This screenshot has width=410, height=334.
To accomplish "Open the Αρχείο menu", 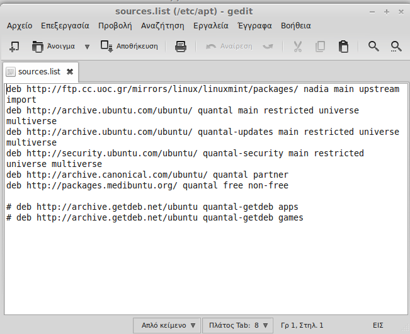I will 20,26.
